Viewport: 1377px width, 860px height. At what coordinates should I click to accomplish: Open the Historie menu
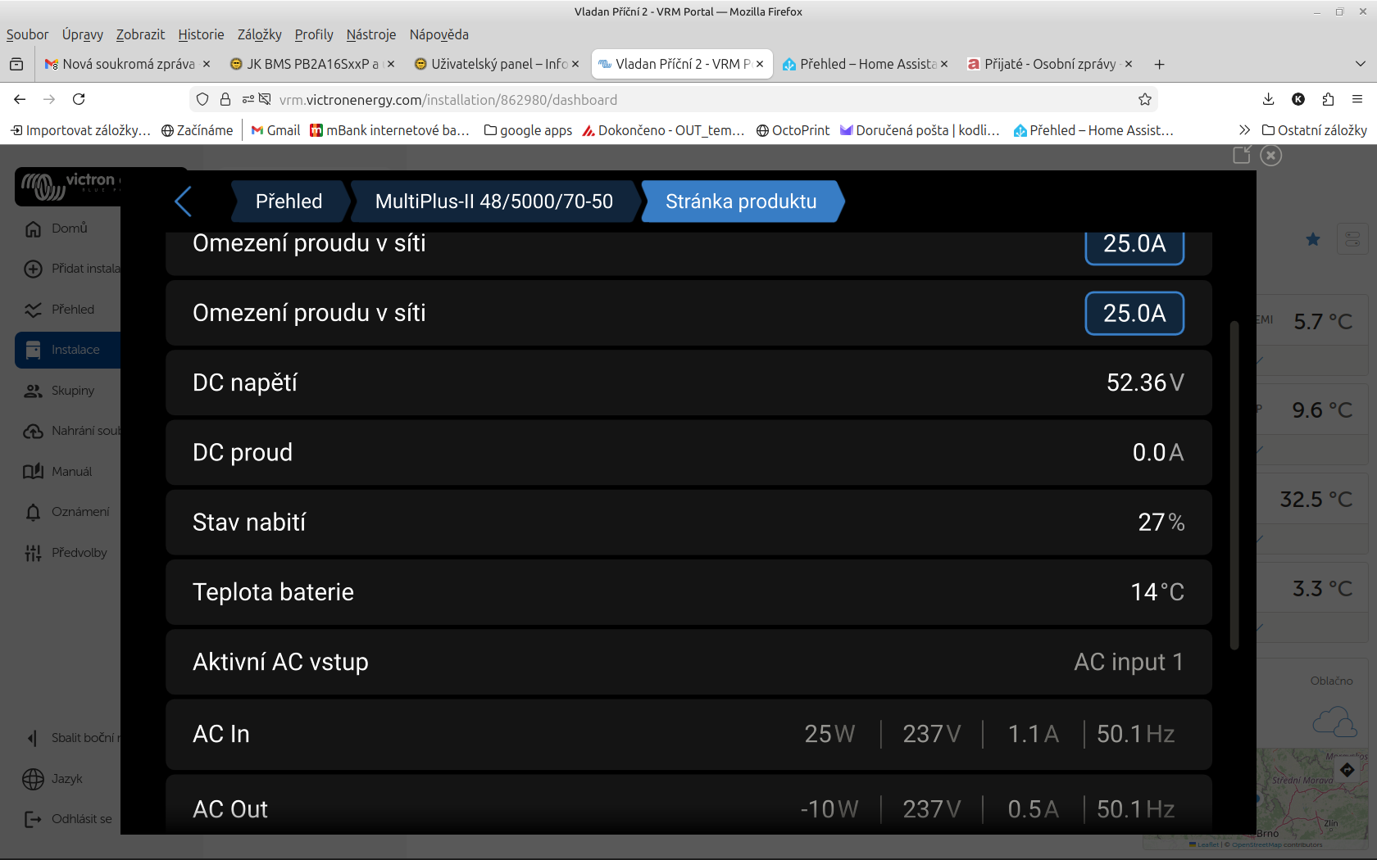pos(201,34)
